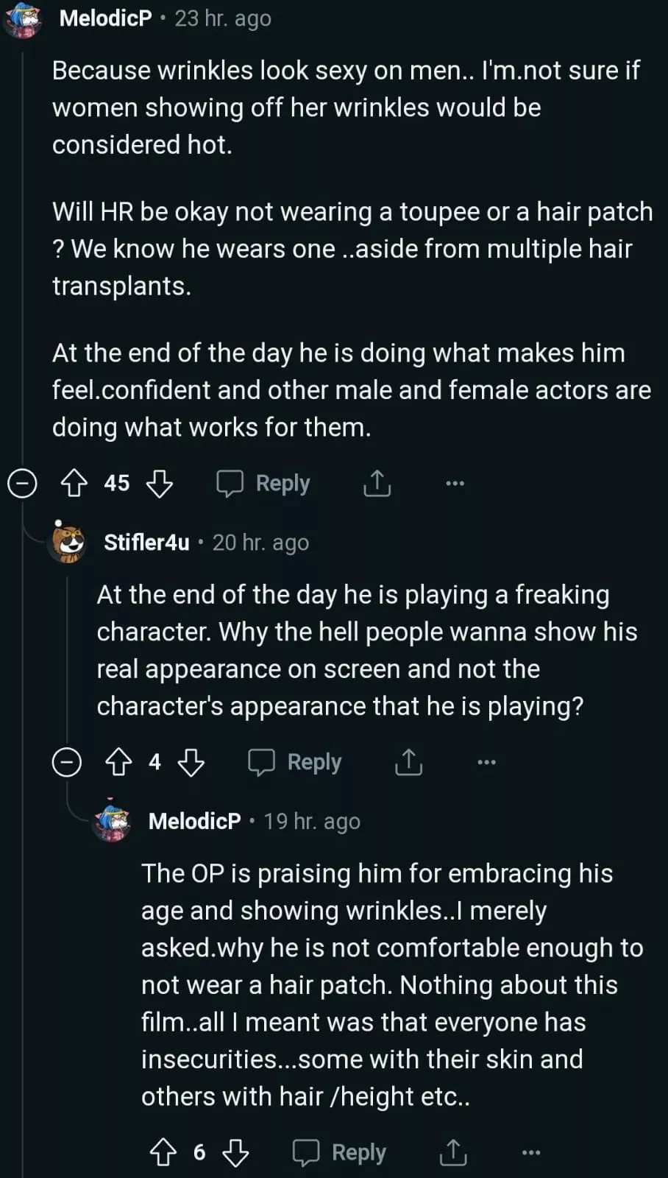Upvote Stifler4u's comment
This screenshot has height=1178, width=668.
(118, 762)
